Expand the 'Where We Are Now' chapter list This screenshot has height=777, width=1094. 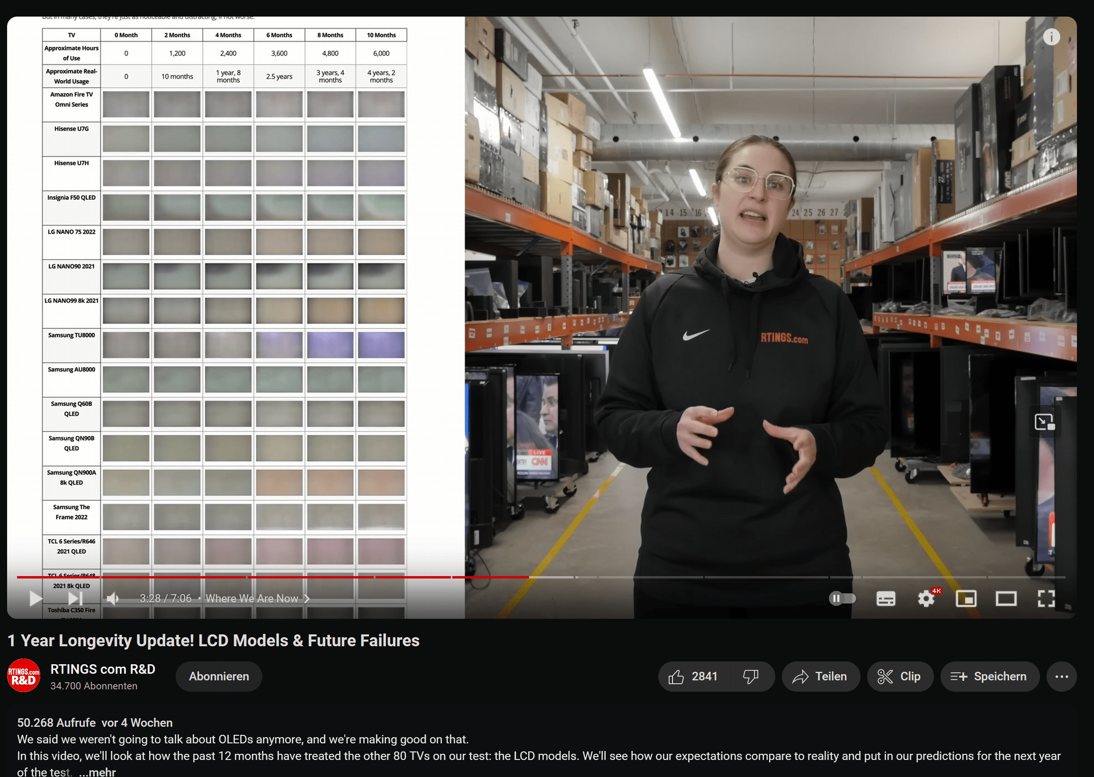pos(258,598)
